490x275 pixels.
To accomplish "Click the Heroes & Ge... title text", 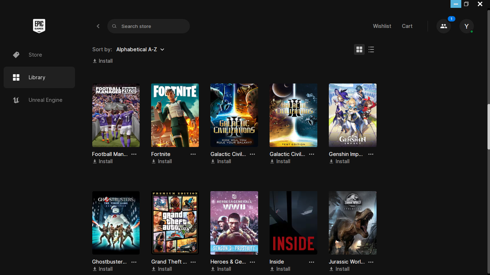I will click(228, 262).
